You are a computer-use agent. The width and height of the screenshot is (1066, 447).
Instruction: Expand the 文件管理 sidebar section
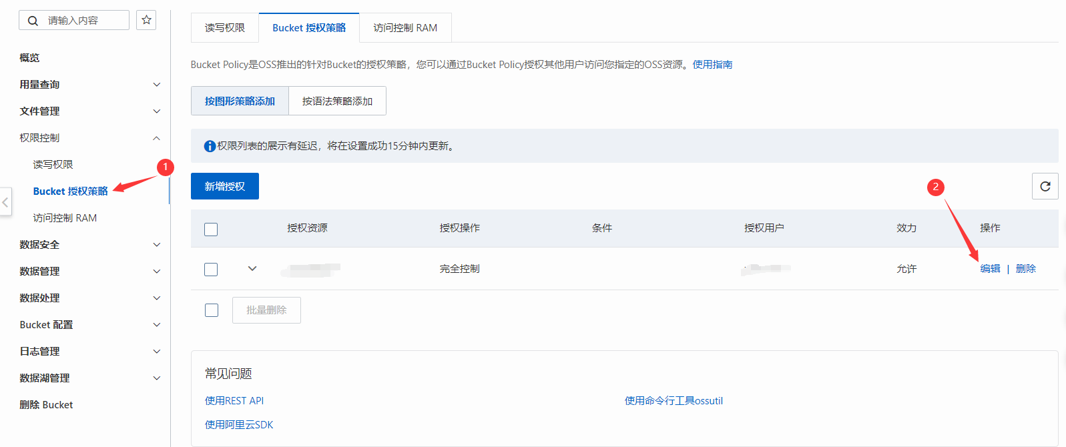(x=156, y=111)
